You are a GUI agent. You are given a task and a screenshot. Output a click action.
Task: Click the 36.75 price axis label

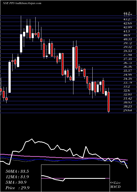click(127, 63)
